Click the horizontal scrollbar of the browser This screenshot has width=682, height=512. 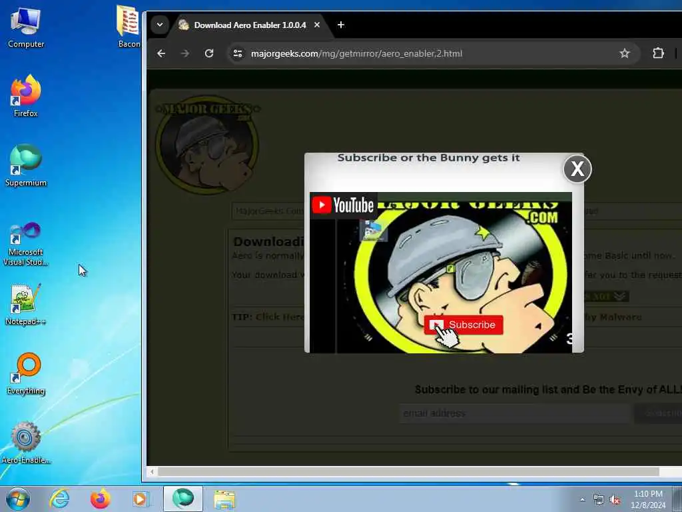click(408, 471)
